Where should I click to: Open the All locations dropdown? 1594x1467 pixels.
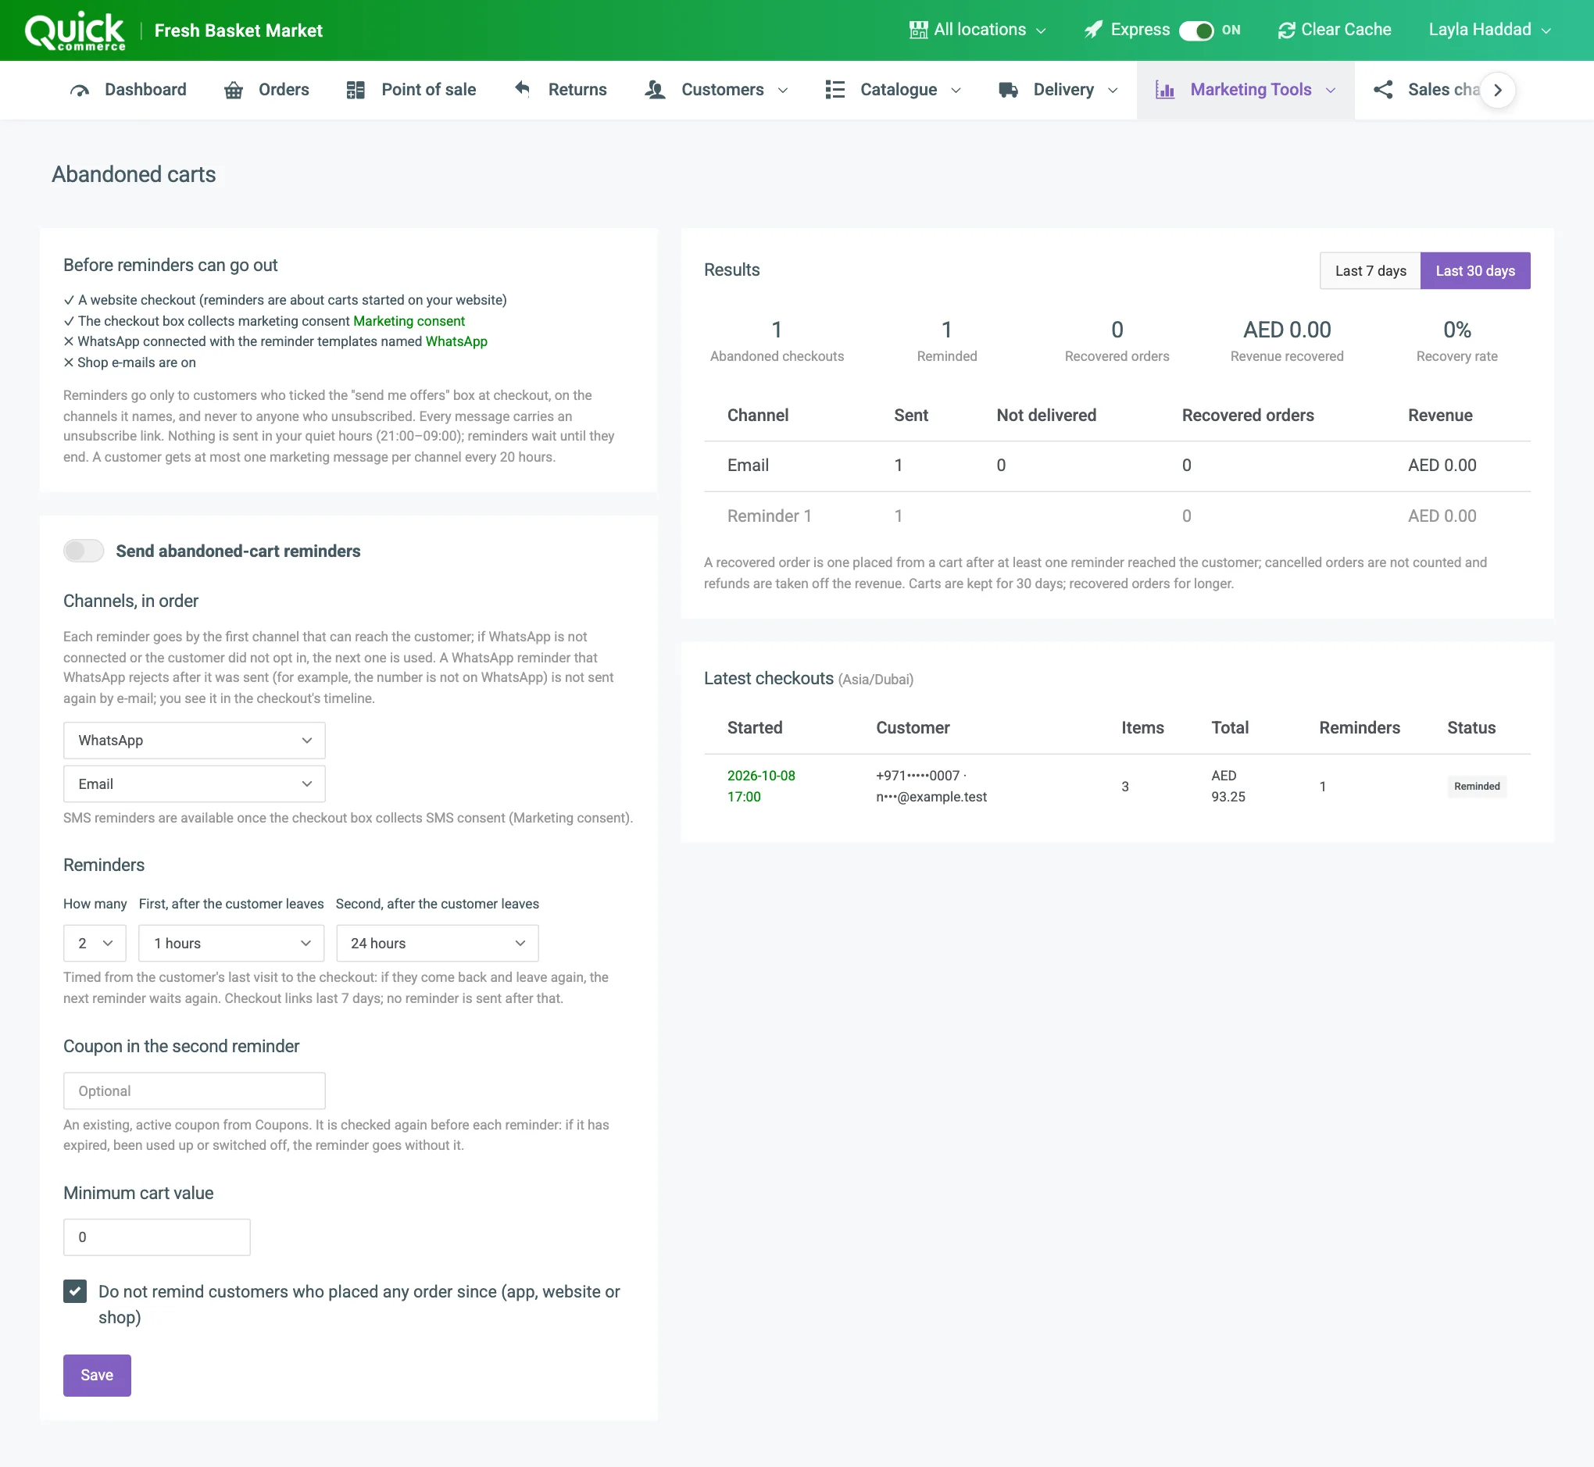pyautogui.click(x=977, y=30)
